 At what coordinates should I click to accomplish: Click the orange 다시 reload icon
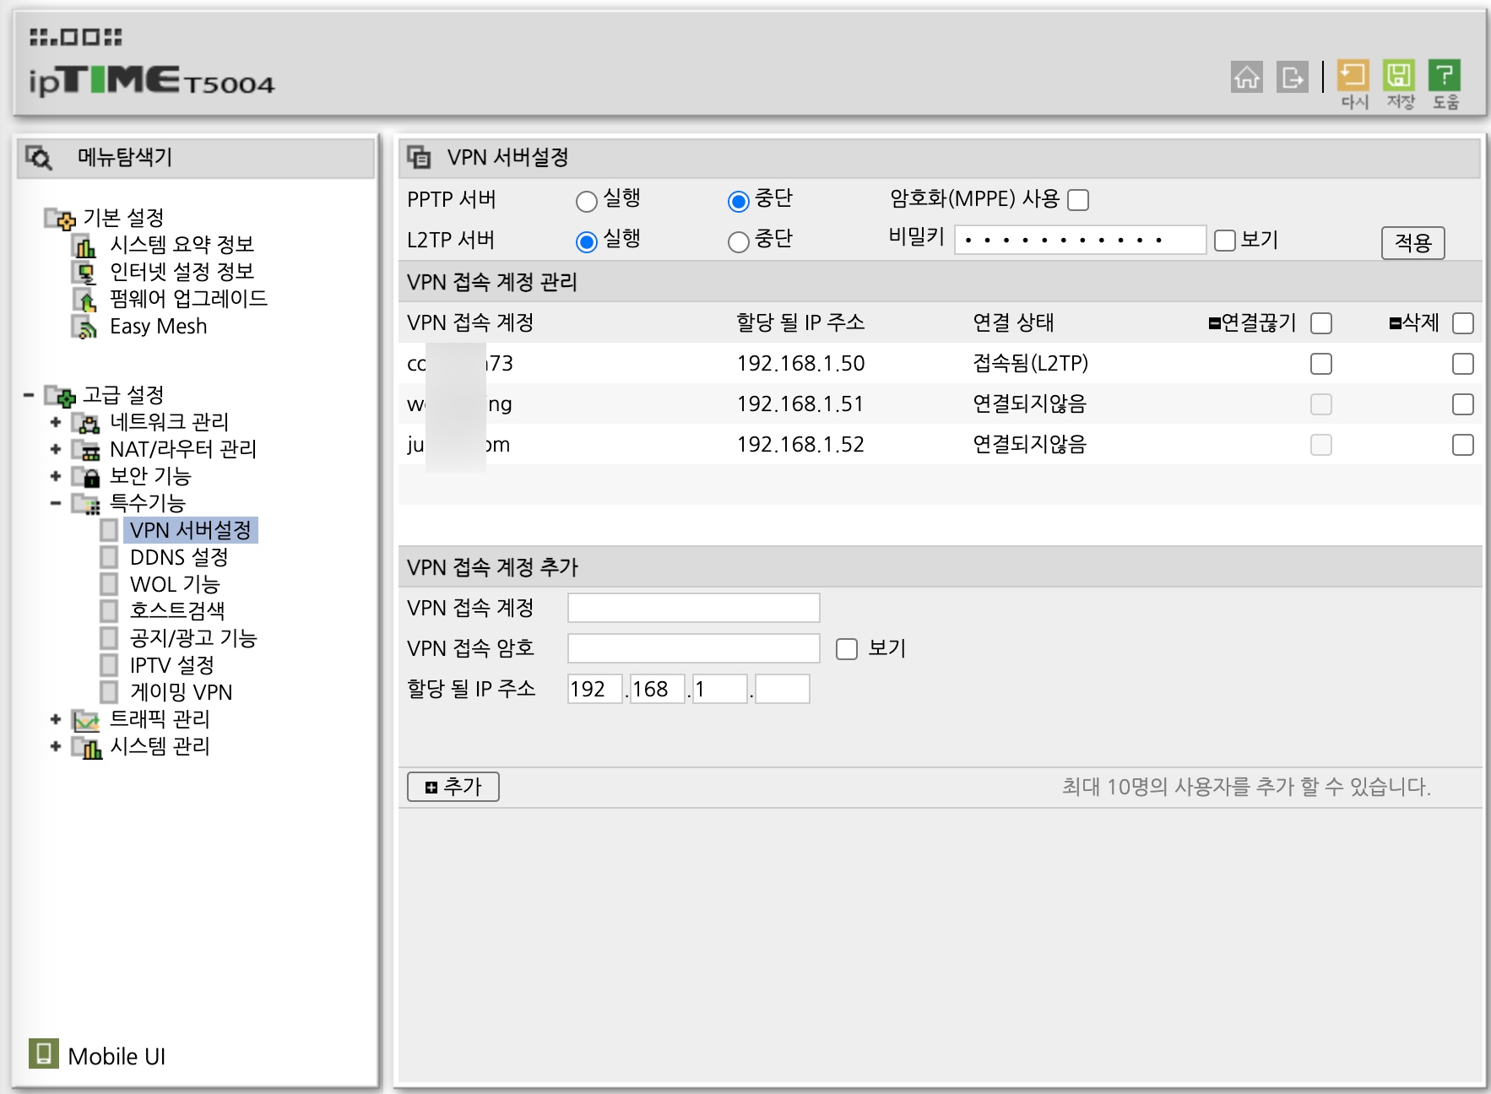pos(1353,75)
